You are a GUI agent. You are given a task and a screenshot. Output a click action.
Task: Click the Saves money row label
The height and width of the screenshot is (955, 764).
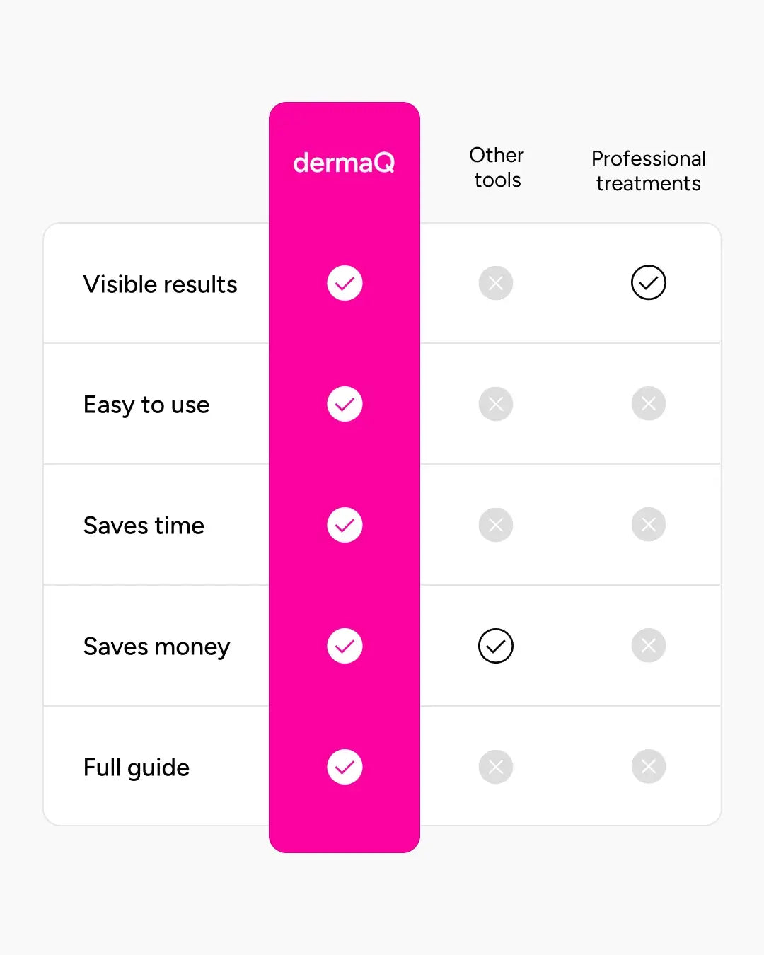(156, 647)
